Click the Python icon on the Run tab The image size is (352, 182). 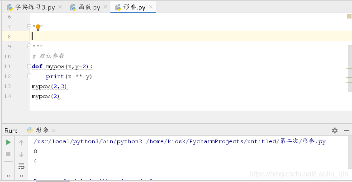pyautogui.click(x=29, y=130)
